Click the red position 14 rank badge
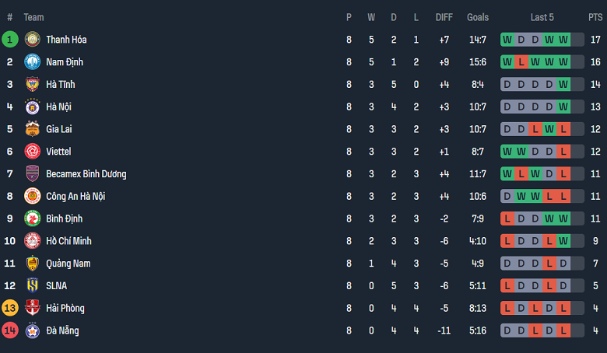This screenshot has width=607, height=353. click(9, 330)
